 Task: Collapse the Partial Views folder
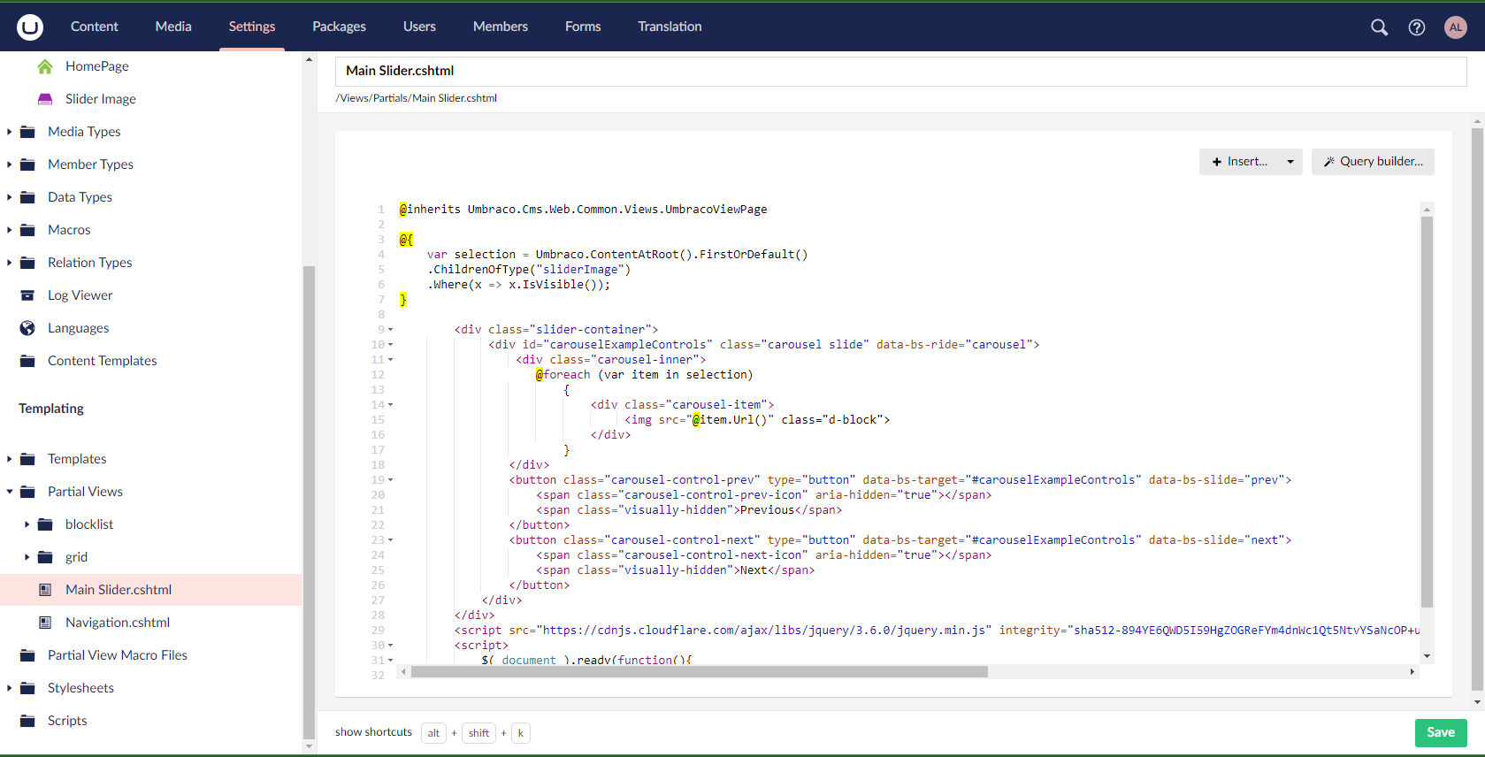[10, 492]
